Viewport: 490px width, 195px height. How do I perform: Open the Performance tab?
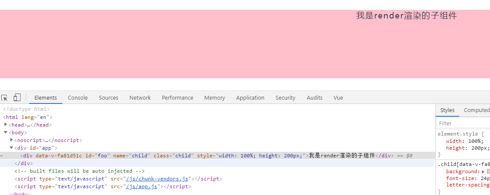click(x=177, y=98)
